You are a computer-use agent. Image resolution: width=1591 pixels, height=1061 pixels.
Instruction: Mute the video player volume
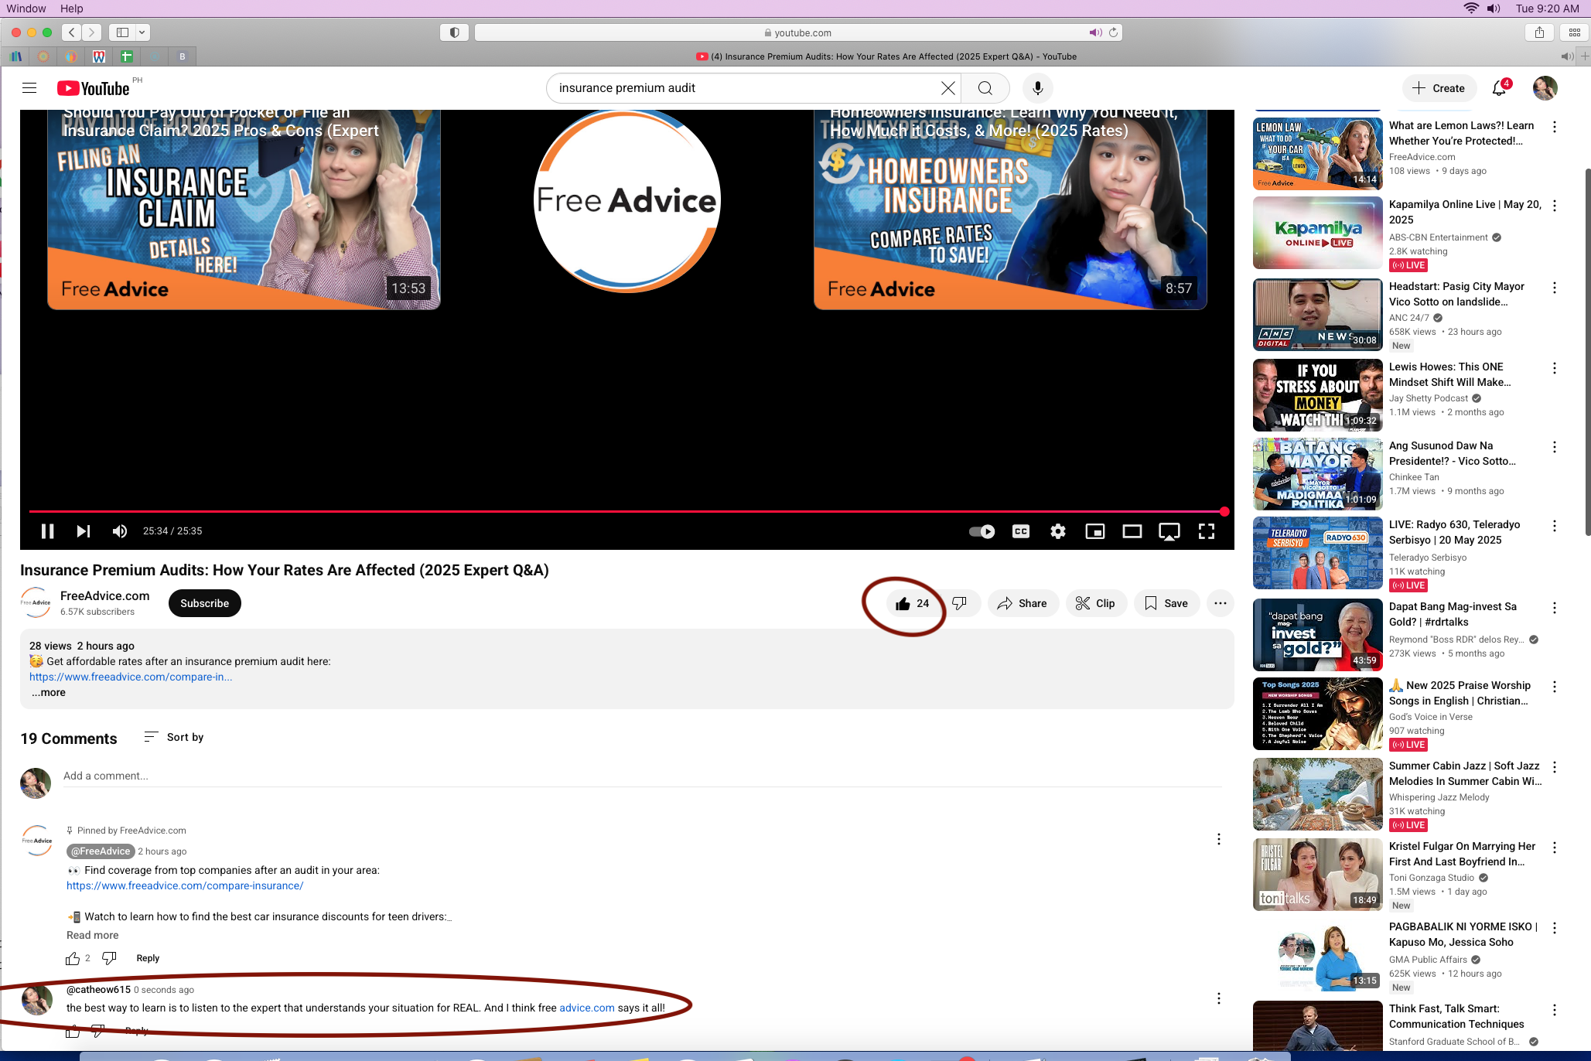pos(120,531)
